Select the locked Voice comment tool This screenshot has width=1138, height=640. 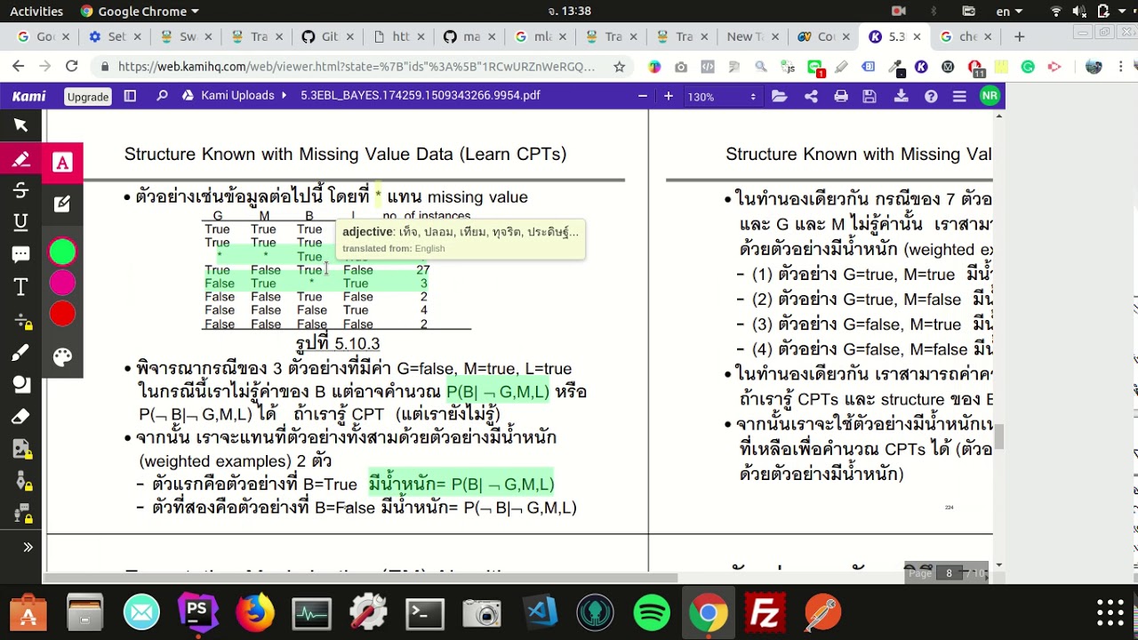coord(21,514)
